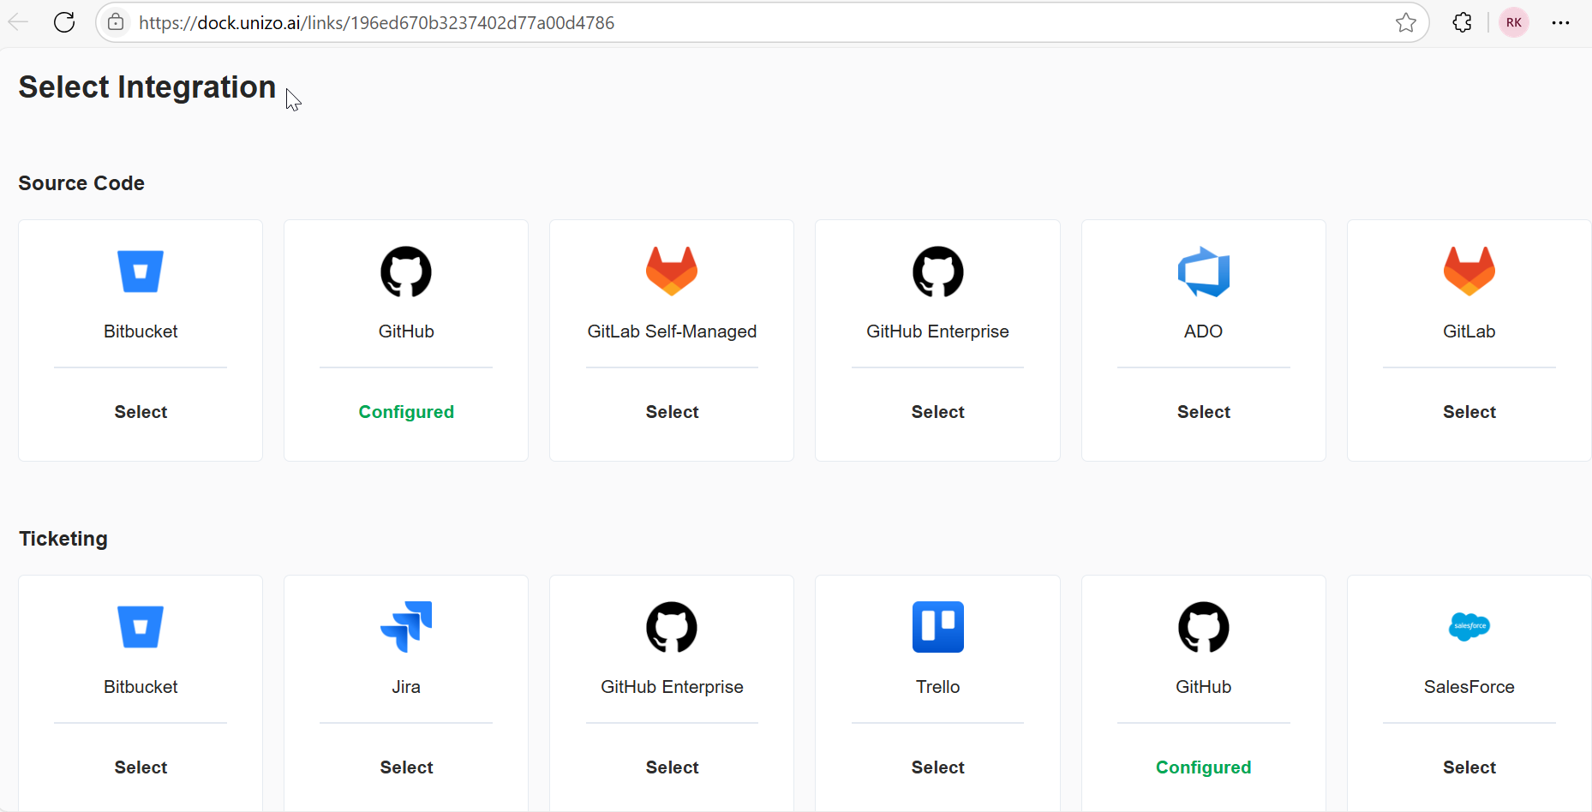The width and height of the screenshot is (1592, 812).
Task: Click Configured under GitHub Source Code
Action: (x=405, y=411)
